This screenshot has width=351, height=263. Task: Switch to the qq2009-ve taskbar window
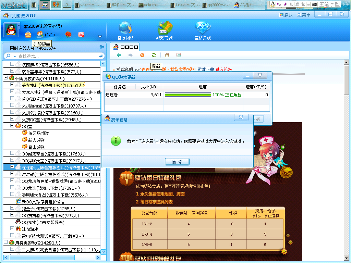pos(217,5)
